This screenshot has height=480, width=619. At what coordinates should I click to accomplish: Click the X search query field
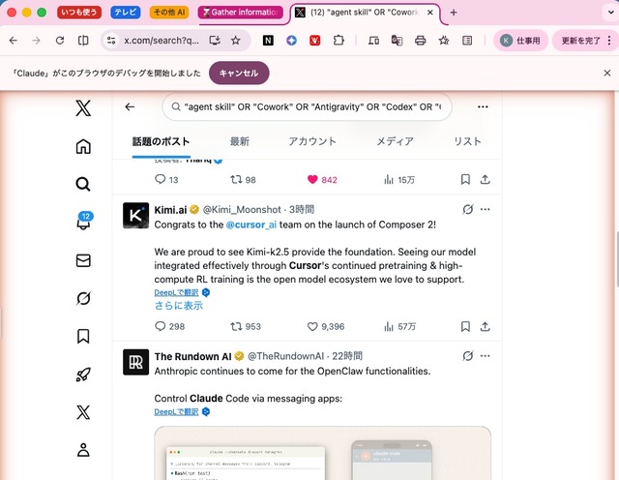click(308, 106)
